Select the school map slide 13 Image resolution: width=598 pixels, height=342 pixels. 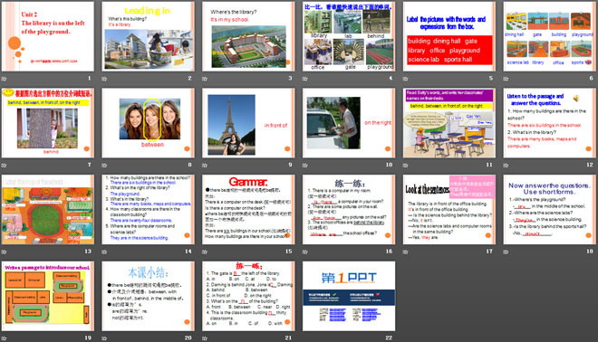pos(48,210)
